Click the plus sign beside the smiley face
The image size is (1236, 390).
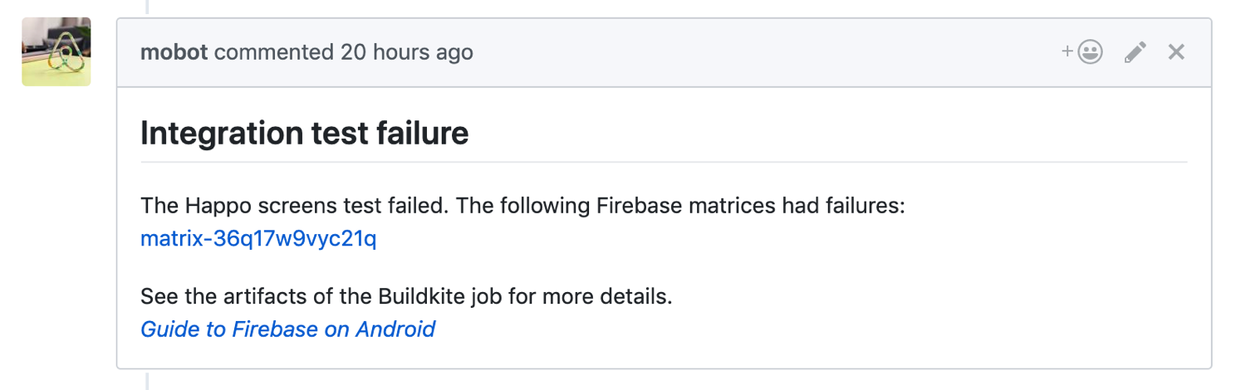coord(1067,51)
